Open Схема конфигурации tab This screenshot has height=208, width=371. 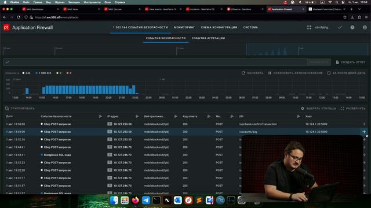click(219, 28)
